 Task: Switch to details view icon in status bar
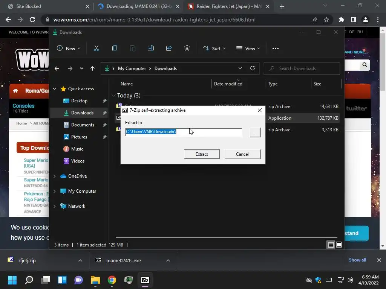click(x=331, y=245)
